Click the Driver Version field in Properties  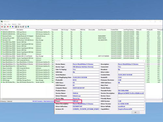(131, 104)
